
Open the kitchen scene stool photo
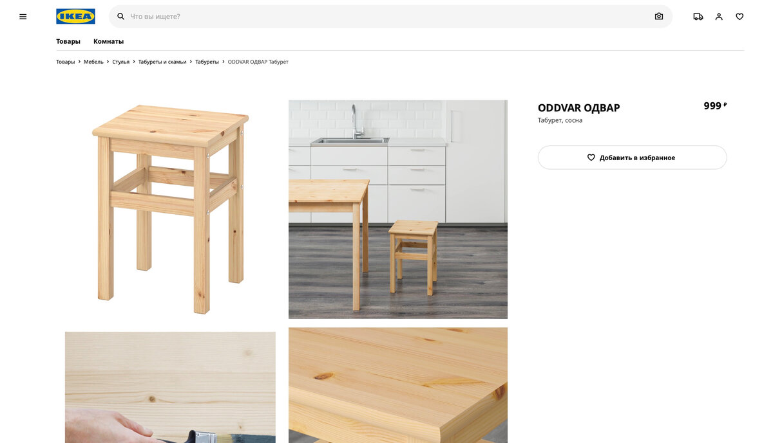(398, 209)
